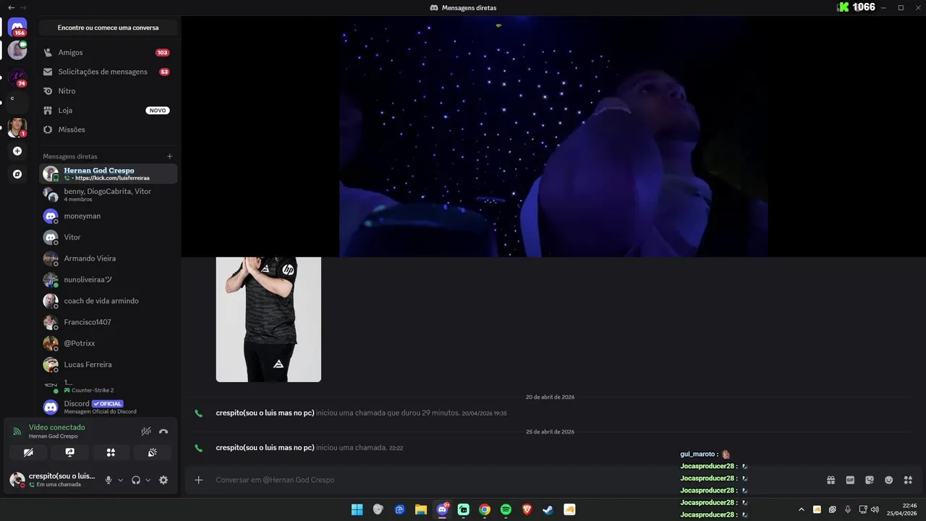Screen dimensions: 926x521
Task: Open the Discover servers compass icon
Action: coord(17,174)
